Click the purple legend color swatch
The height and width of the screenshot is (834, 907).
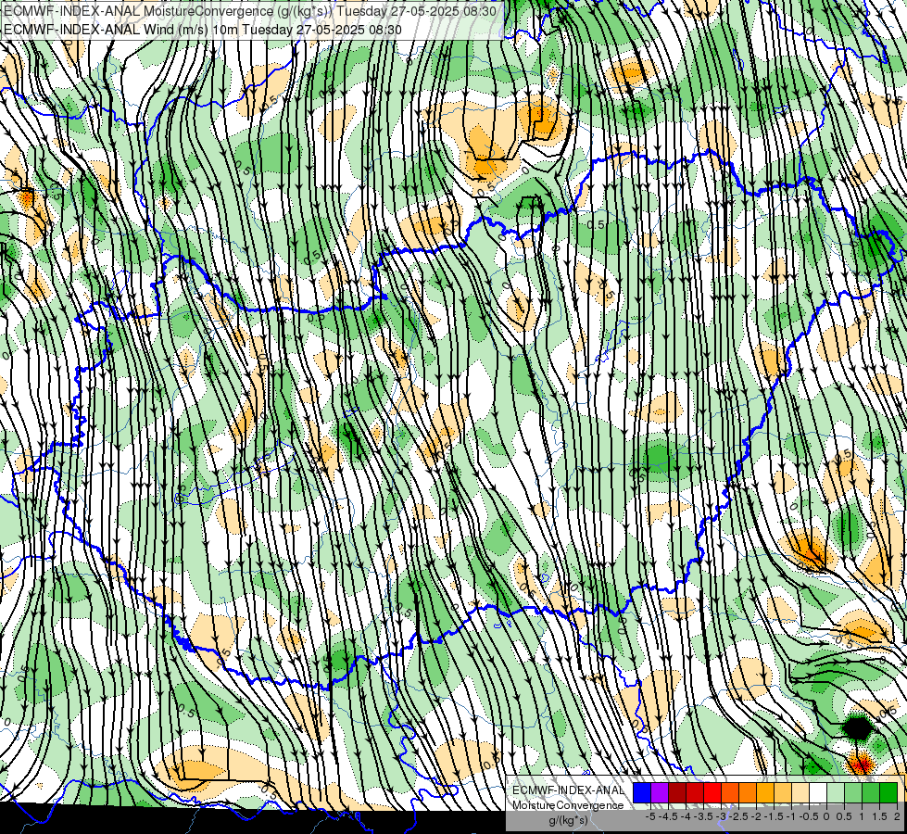point(660,793)
